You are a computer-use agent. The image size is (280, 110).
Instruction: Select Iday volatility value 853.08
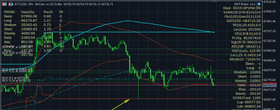[x=27, y=42]
